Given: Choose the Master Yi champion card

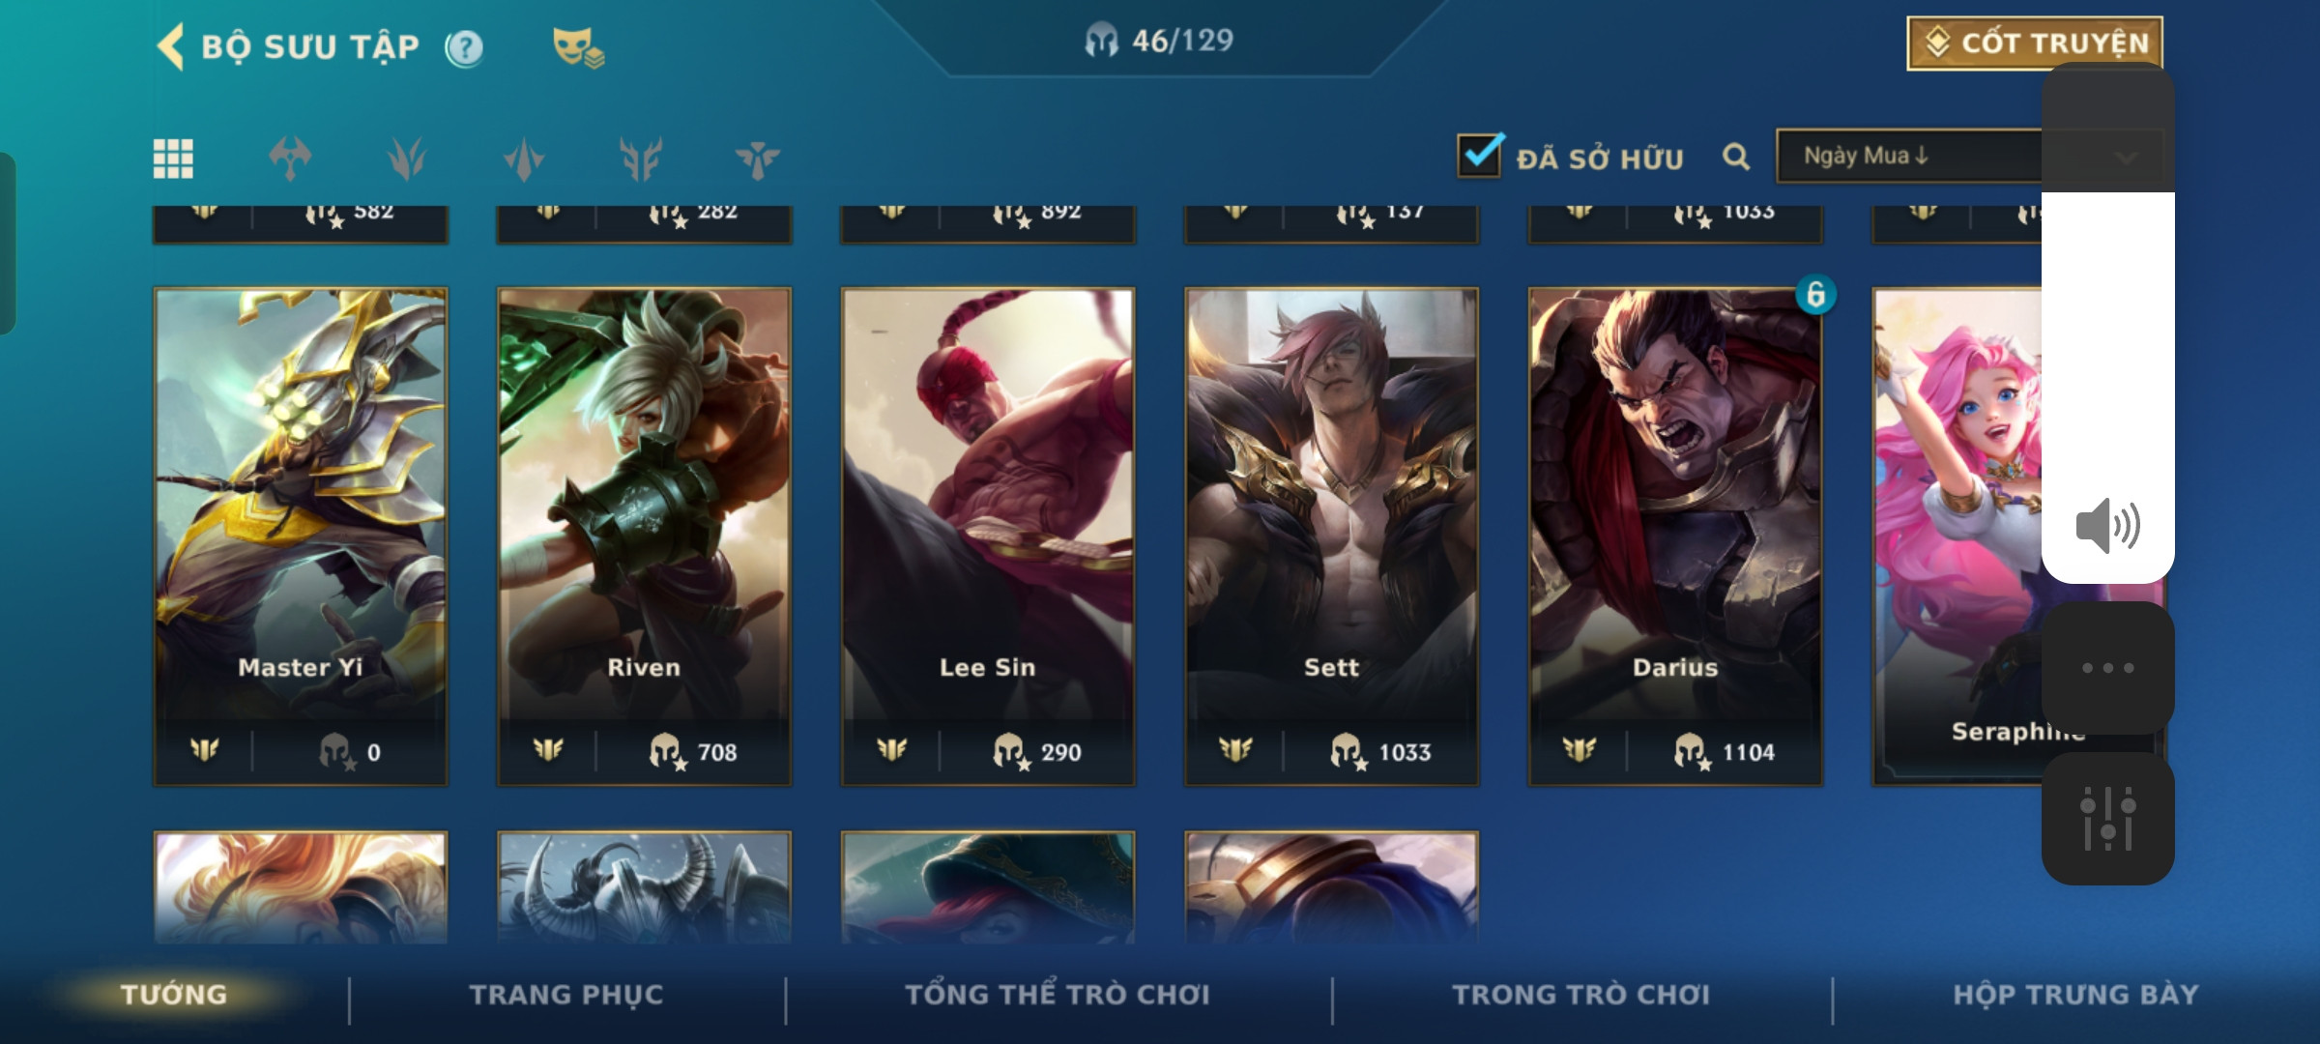Looking at the screenshot, I should pyautogui.click(x=301, y=536).
